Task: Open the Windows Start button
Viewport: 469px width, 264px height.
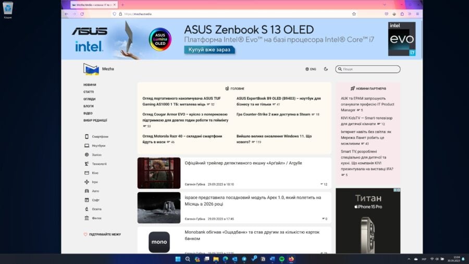Action: click(178, 259)
